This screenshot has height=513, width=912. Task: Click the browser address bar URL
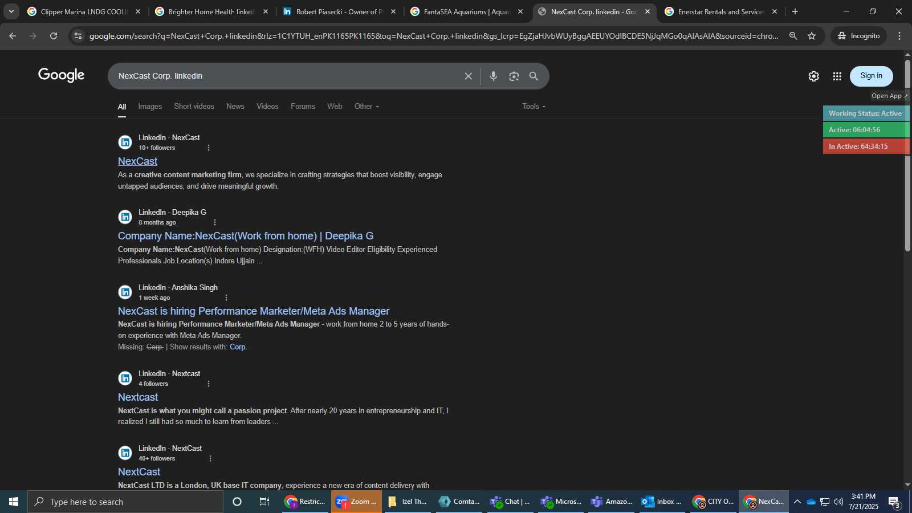[x=433, y=36]
